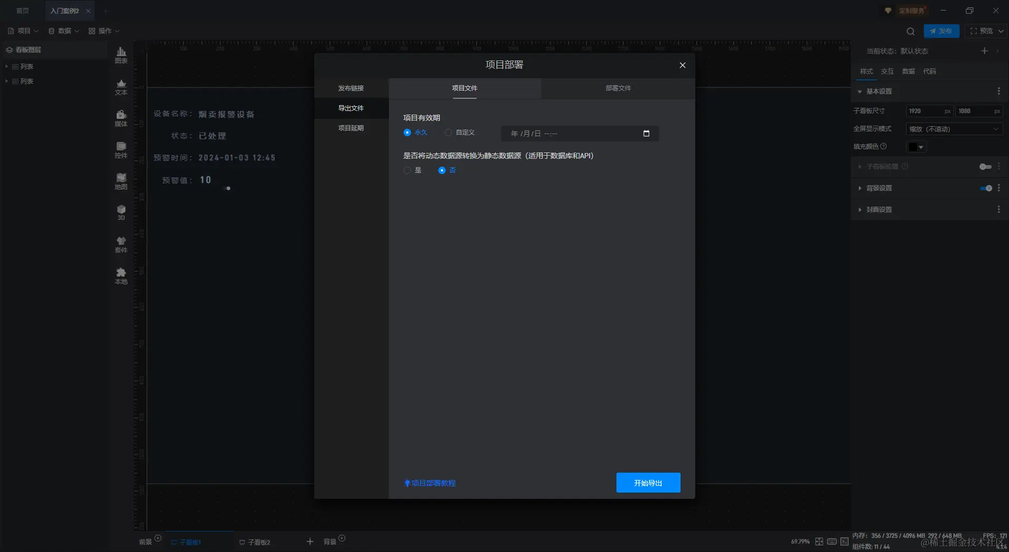Open the 3D components panel
1009x552 pixels.
tap(121, 212)
